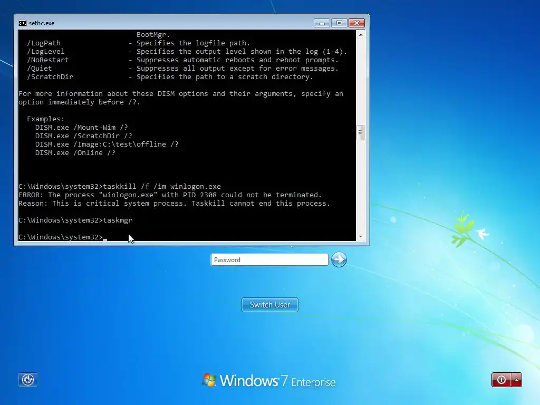Click the '/NoRestart' option text
Image resolution: width=540 pixels, height=405 pixels.
[x=48, y=60]
